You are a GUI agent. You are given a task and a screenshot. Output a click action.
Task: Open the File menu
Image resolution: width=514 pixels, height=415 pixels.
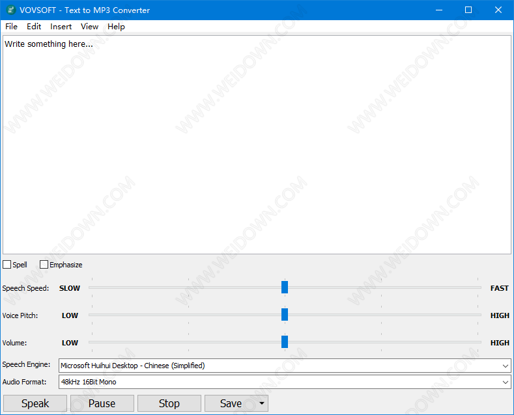point(11,27)
